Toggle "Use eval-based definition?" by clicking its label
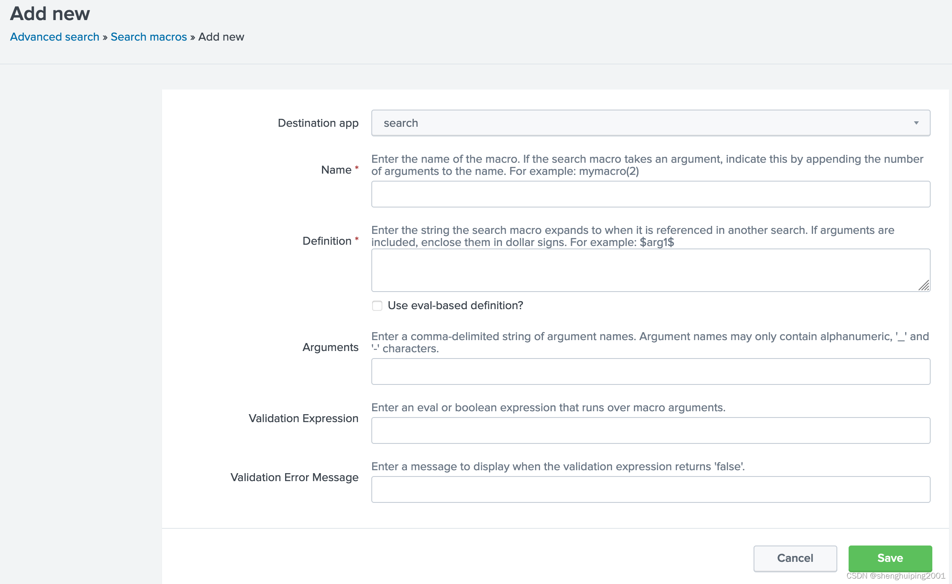Screen dimensions: 952x584 point(455,306)
